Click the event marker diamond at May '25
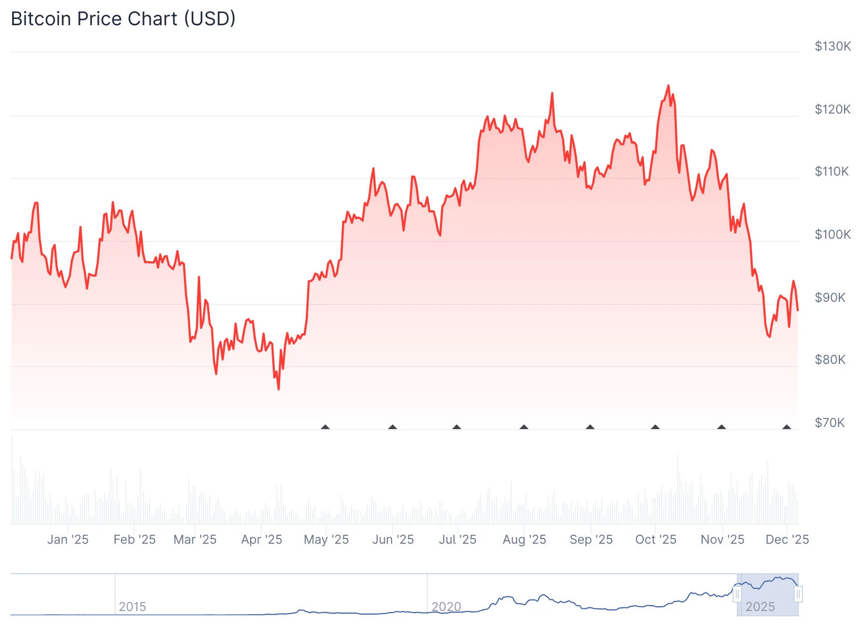The width and height of the screenshot is (864, 631). [325, 427]
